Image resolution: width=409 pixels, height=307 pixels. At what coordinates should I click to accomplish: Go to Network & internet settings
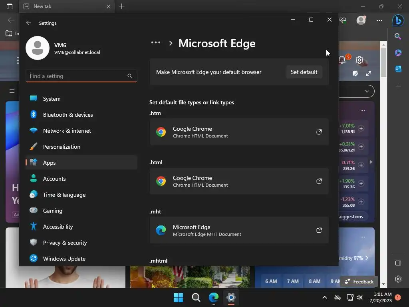click(81, 131)
